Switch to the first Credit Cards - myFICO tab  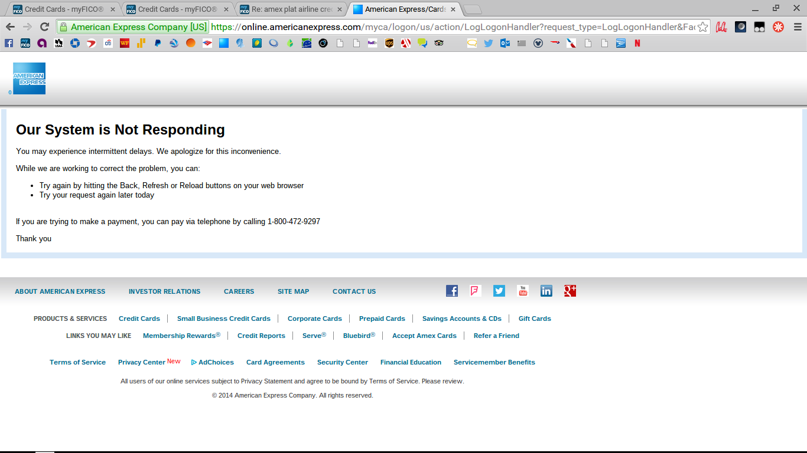(63, 9)
